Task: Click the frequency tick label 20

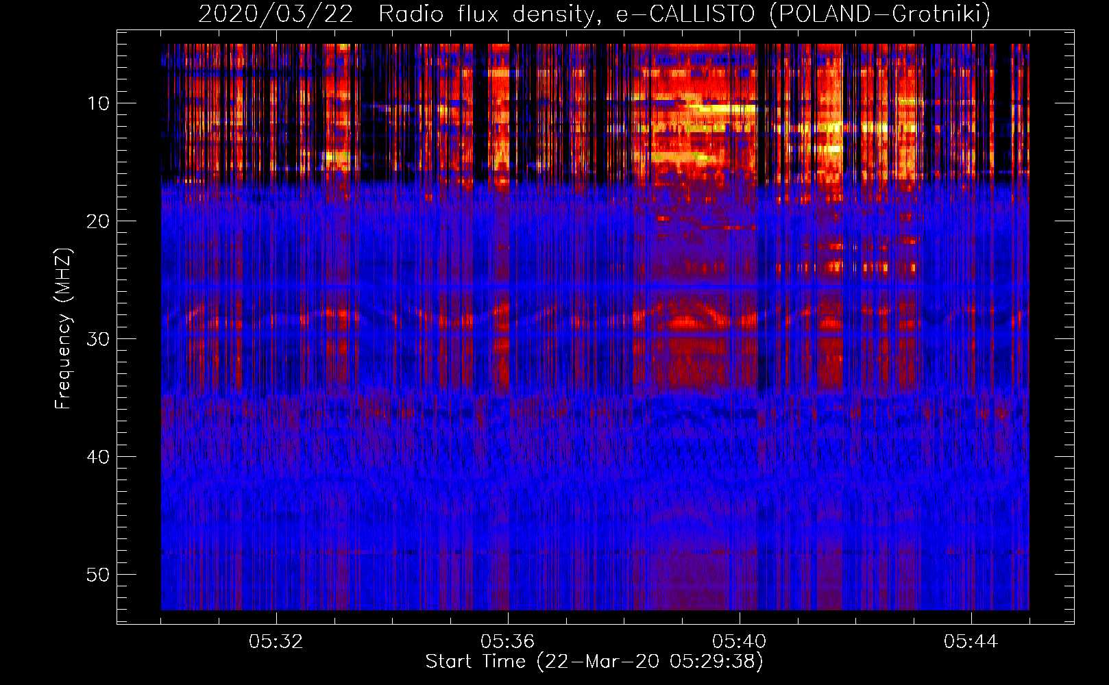Action: (x=99, y=221)
